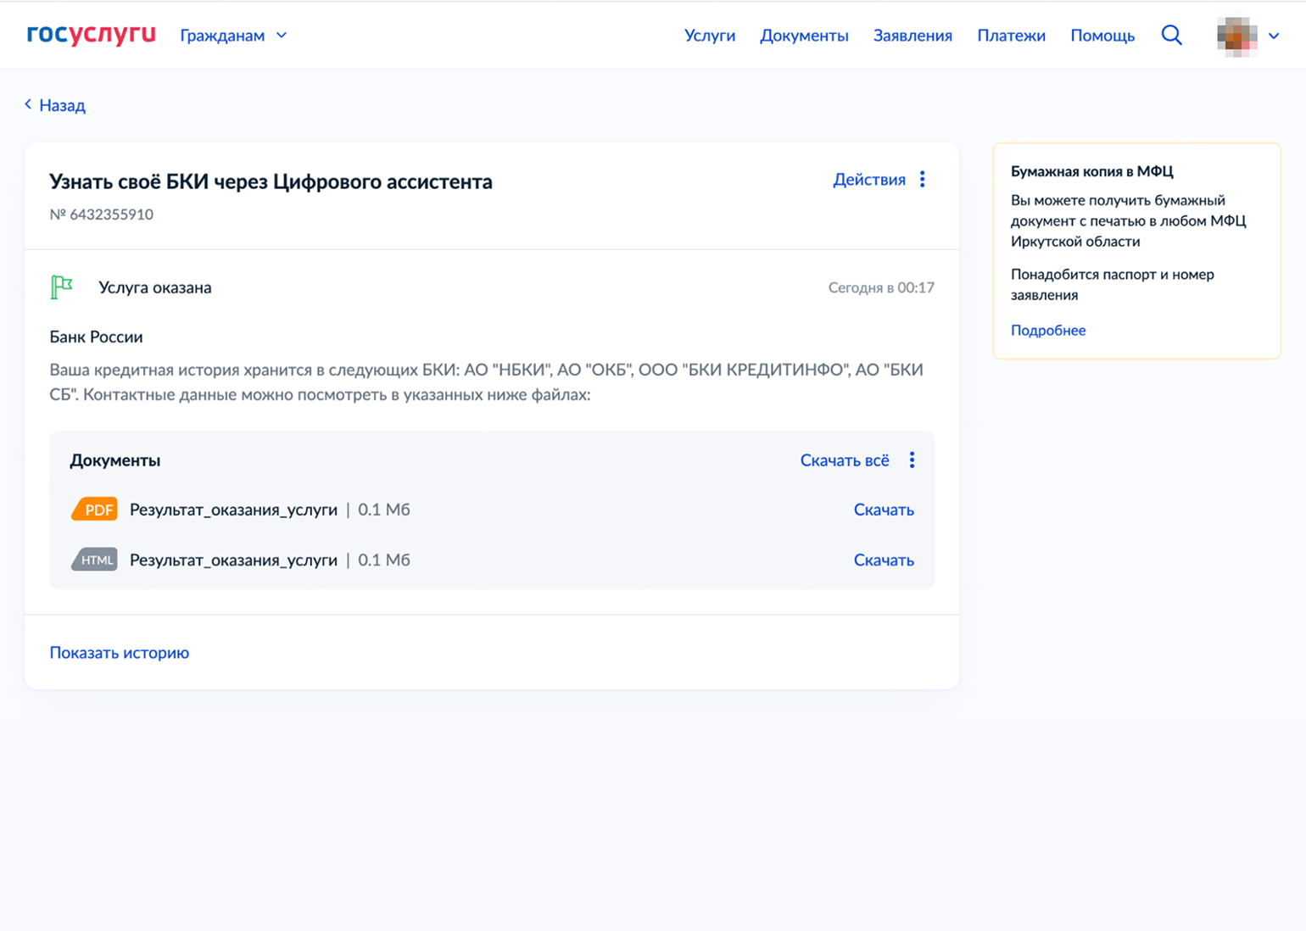The height and width of the screenshot is (931, 1306).
Task: Open Подробнее about MFC paper copy
Action: click(1048, 330)
